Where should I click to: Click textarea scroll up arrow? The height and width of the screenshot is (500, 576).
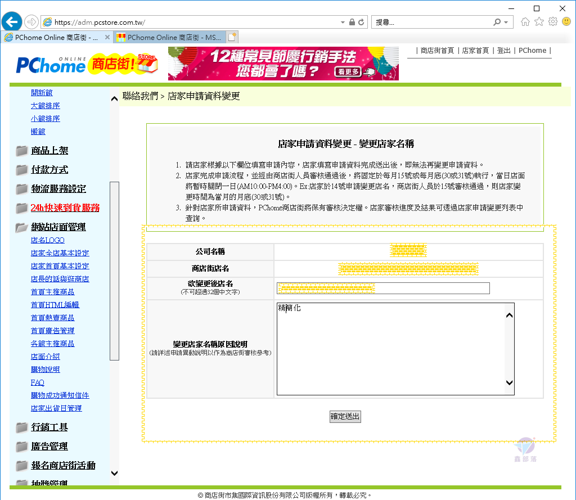point(510,315)
